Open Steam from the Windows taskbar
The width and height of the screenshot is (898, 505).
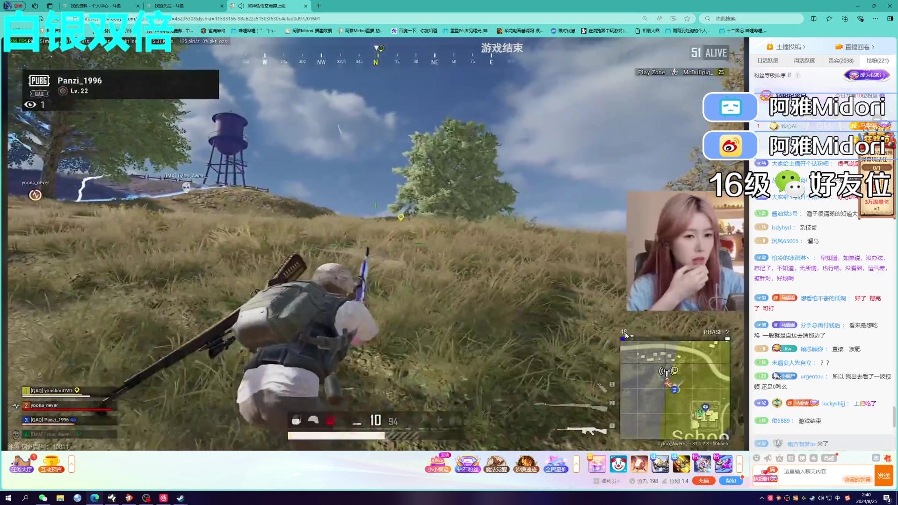[x=181, y=498]
